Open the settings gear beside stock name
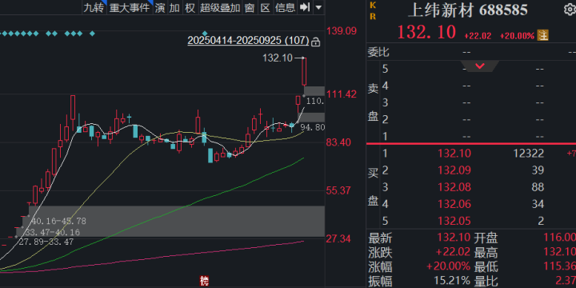The image size is (576, 288). (570, 10)
